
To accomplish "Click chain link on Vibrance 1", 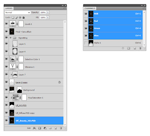I will tap(17, 67).
